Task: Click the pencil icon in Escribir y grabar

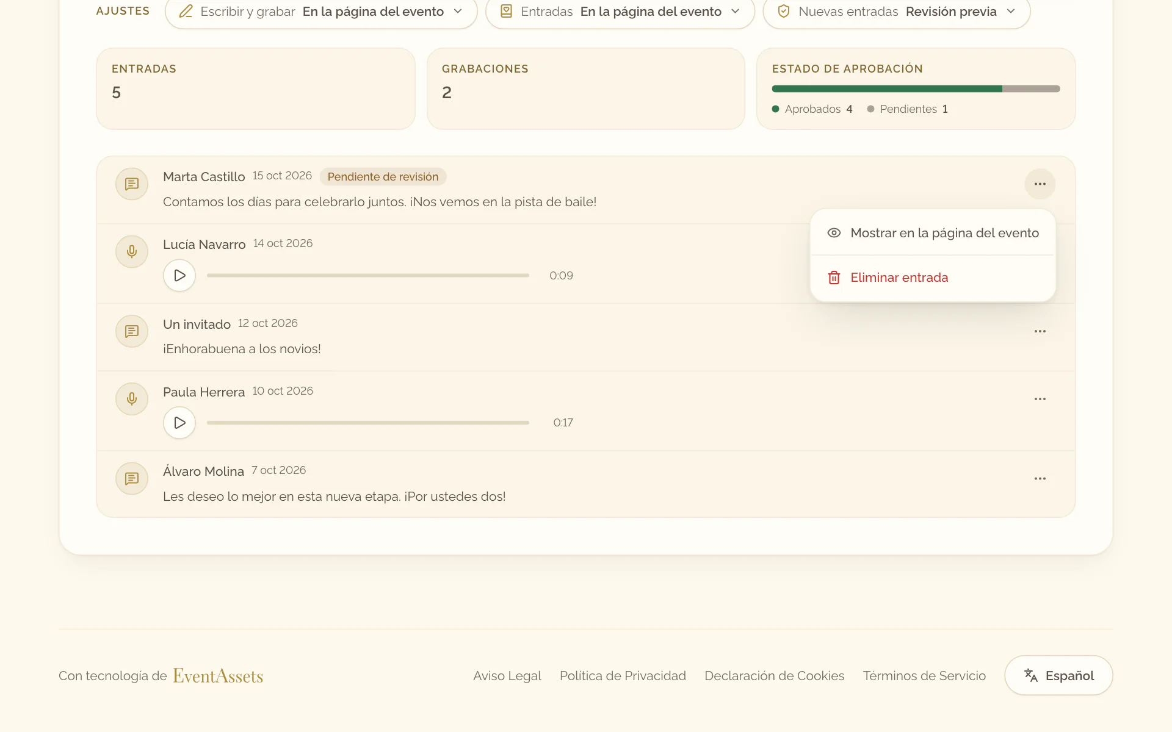Action: [x=186, y=11]
